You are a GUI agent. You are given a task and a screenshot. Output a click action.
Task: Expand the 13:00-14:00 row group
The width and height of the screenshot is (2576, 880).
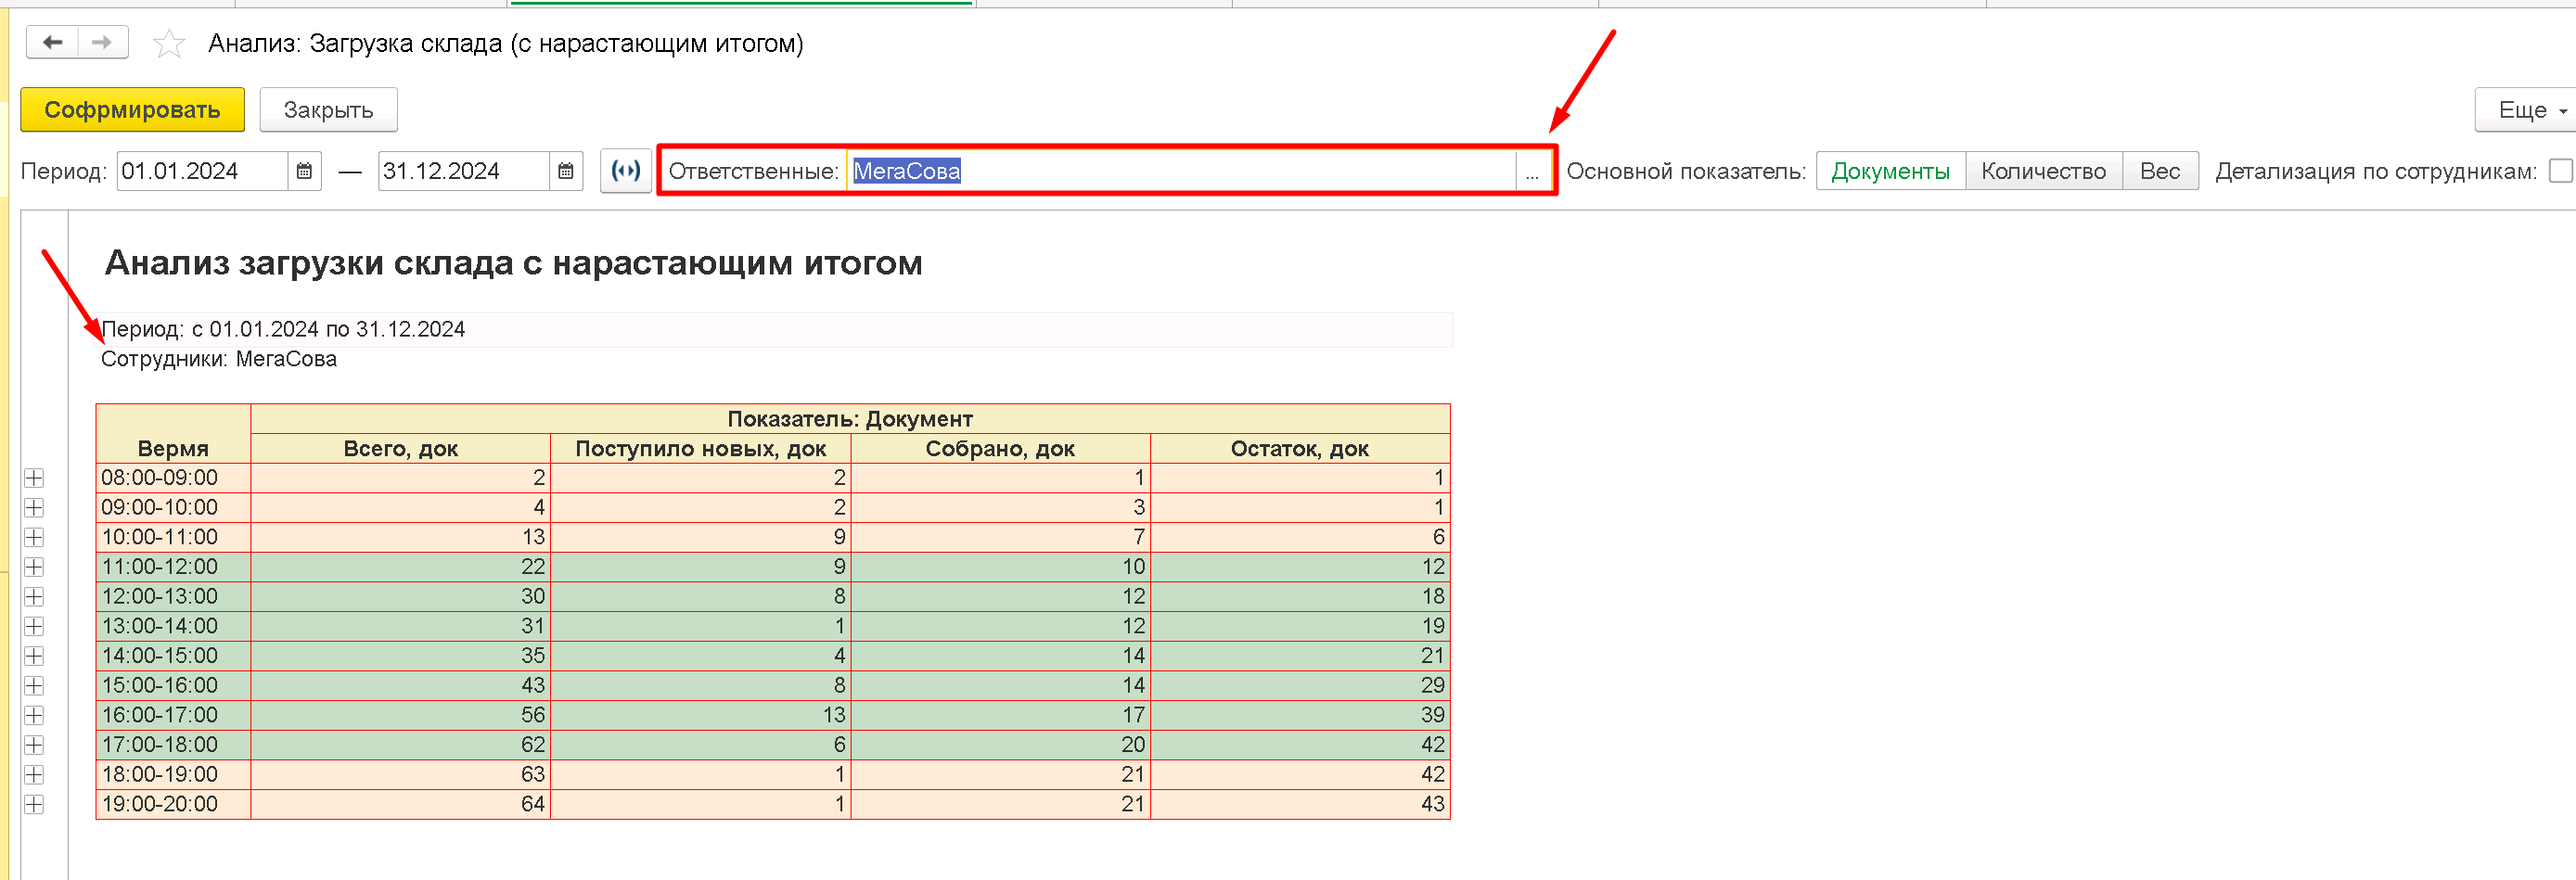pyautogui.click(x=34, y=626)
